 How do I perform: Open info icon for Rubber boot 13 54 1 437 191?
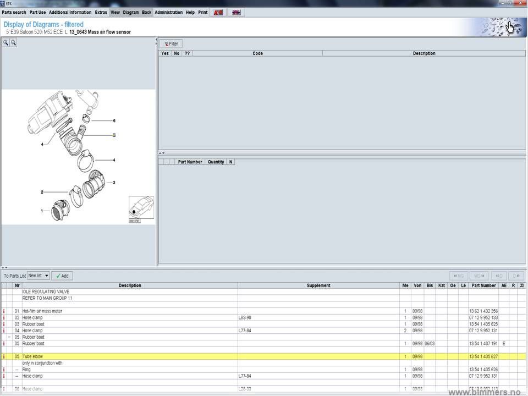4,343
